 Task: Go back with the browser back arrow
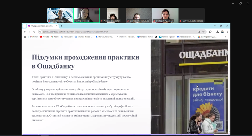tap(24, 32)
